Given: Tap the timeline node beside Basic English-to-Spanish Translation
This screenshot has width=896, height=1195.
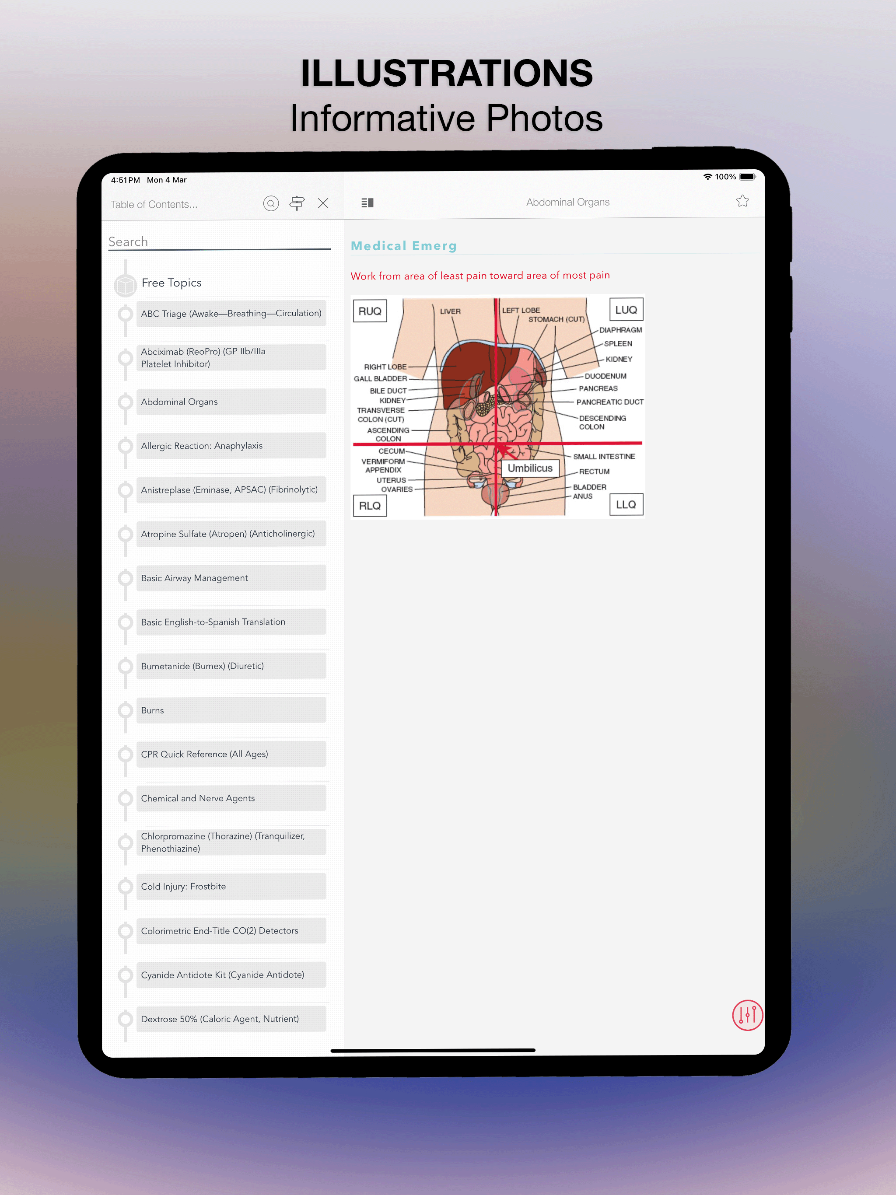Looking at the screenshot, I should pyautogui.click(x=126, y=622).
